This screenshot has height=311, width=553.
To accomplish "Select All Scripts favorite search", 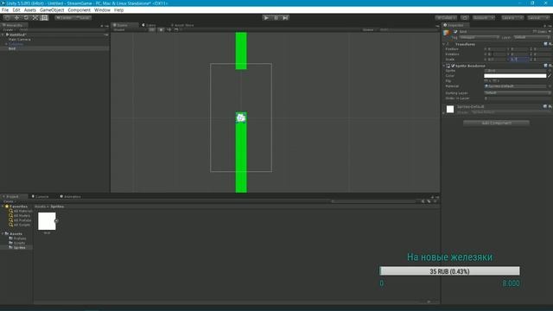I will 20,225.
